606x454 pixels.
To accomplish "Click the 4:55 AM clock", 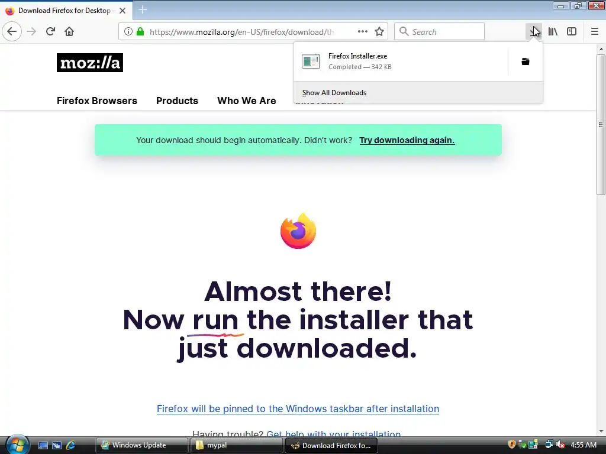I will point(584,445).
